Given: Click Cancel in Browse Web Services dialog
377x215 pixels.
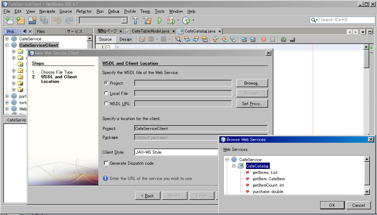Looking at the screenshot, I should point(358,205).
